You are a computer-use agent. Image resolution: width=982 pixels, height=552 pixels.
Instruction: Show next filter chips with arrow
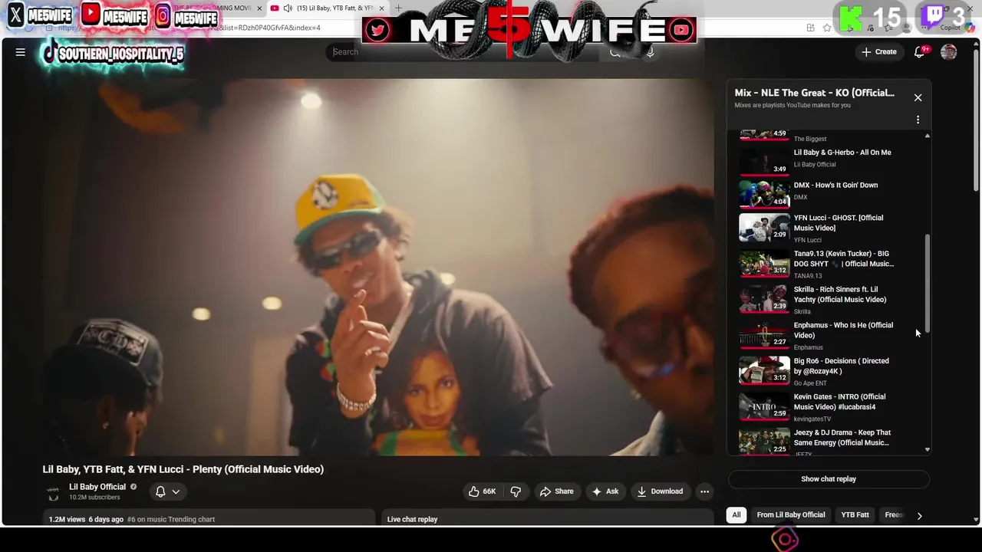tap(919, 515)
